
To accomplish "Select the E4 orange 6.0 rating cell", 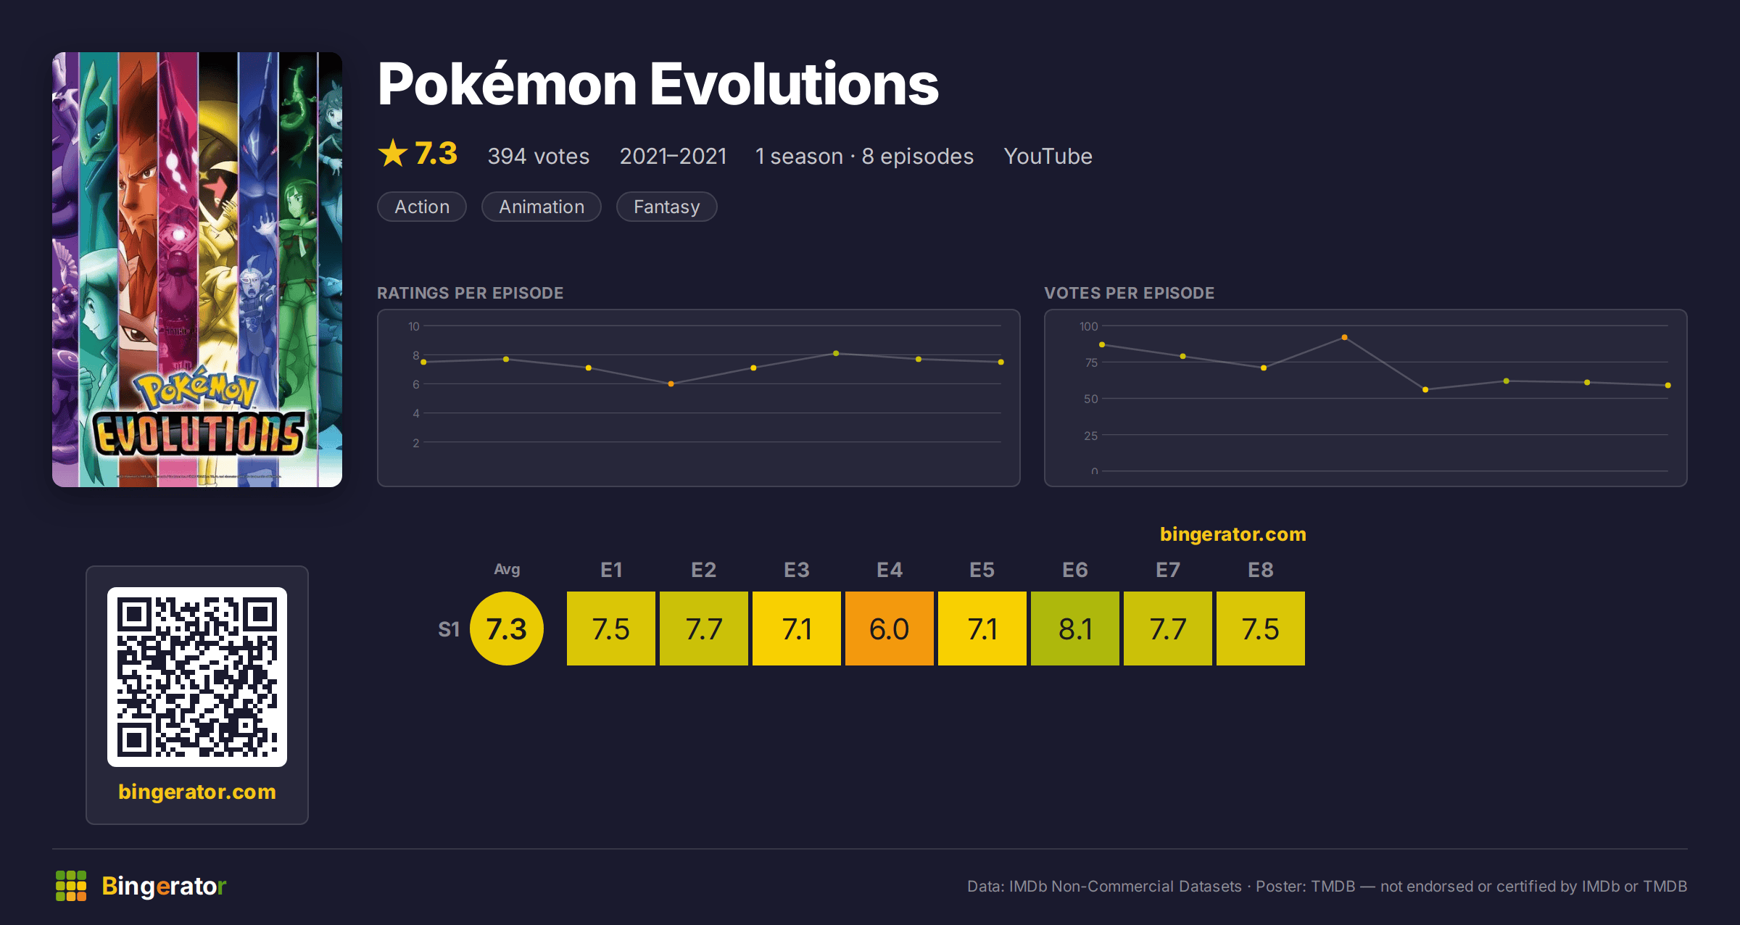I will tap(890, 629).
